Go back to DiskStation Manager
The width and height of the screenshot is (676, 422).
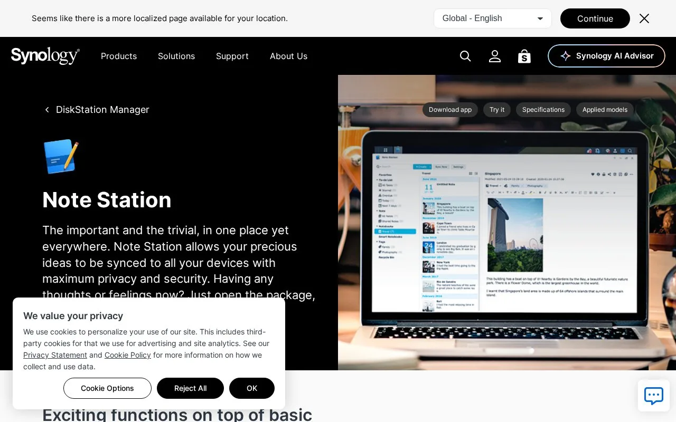(x=97, y=110)
